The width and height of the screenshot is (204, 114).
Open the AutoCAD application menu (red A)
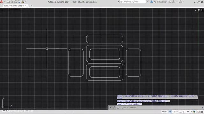point(1,2)
